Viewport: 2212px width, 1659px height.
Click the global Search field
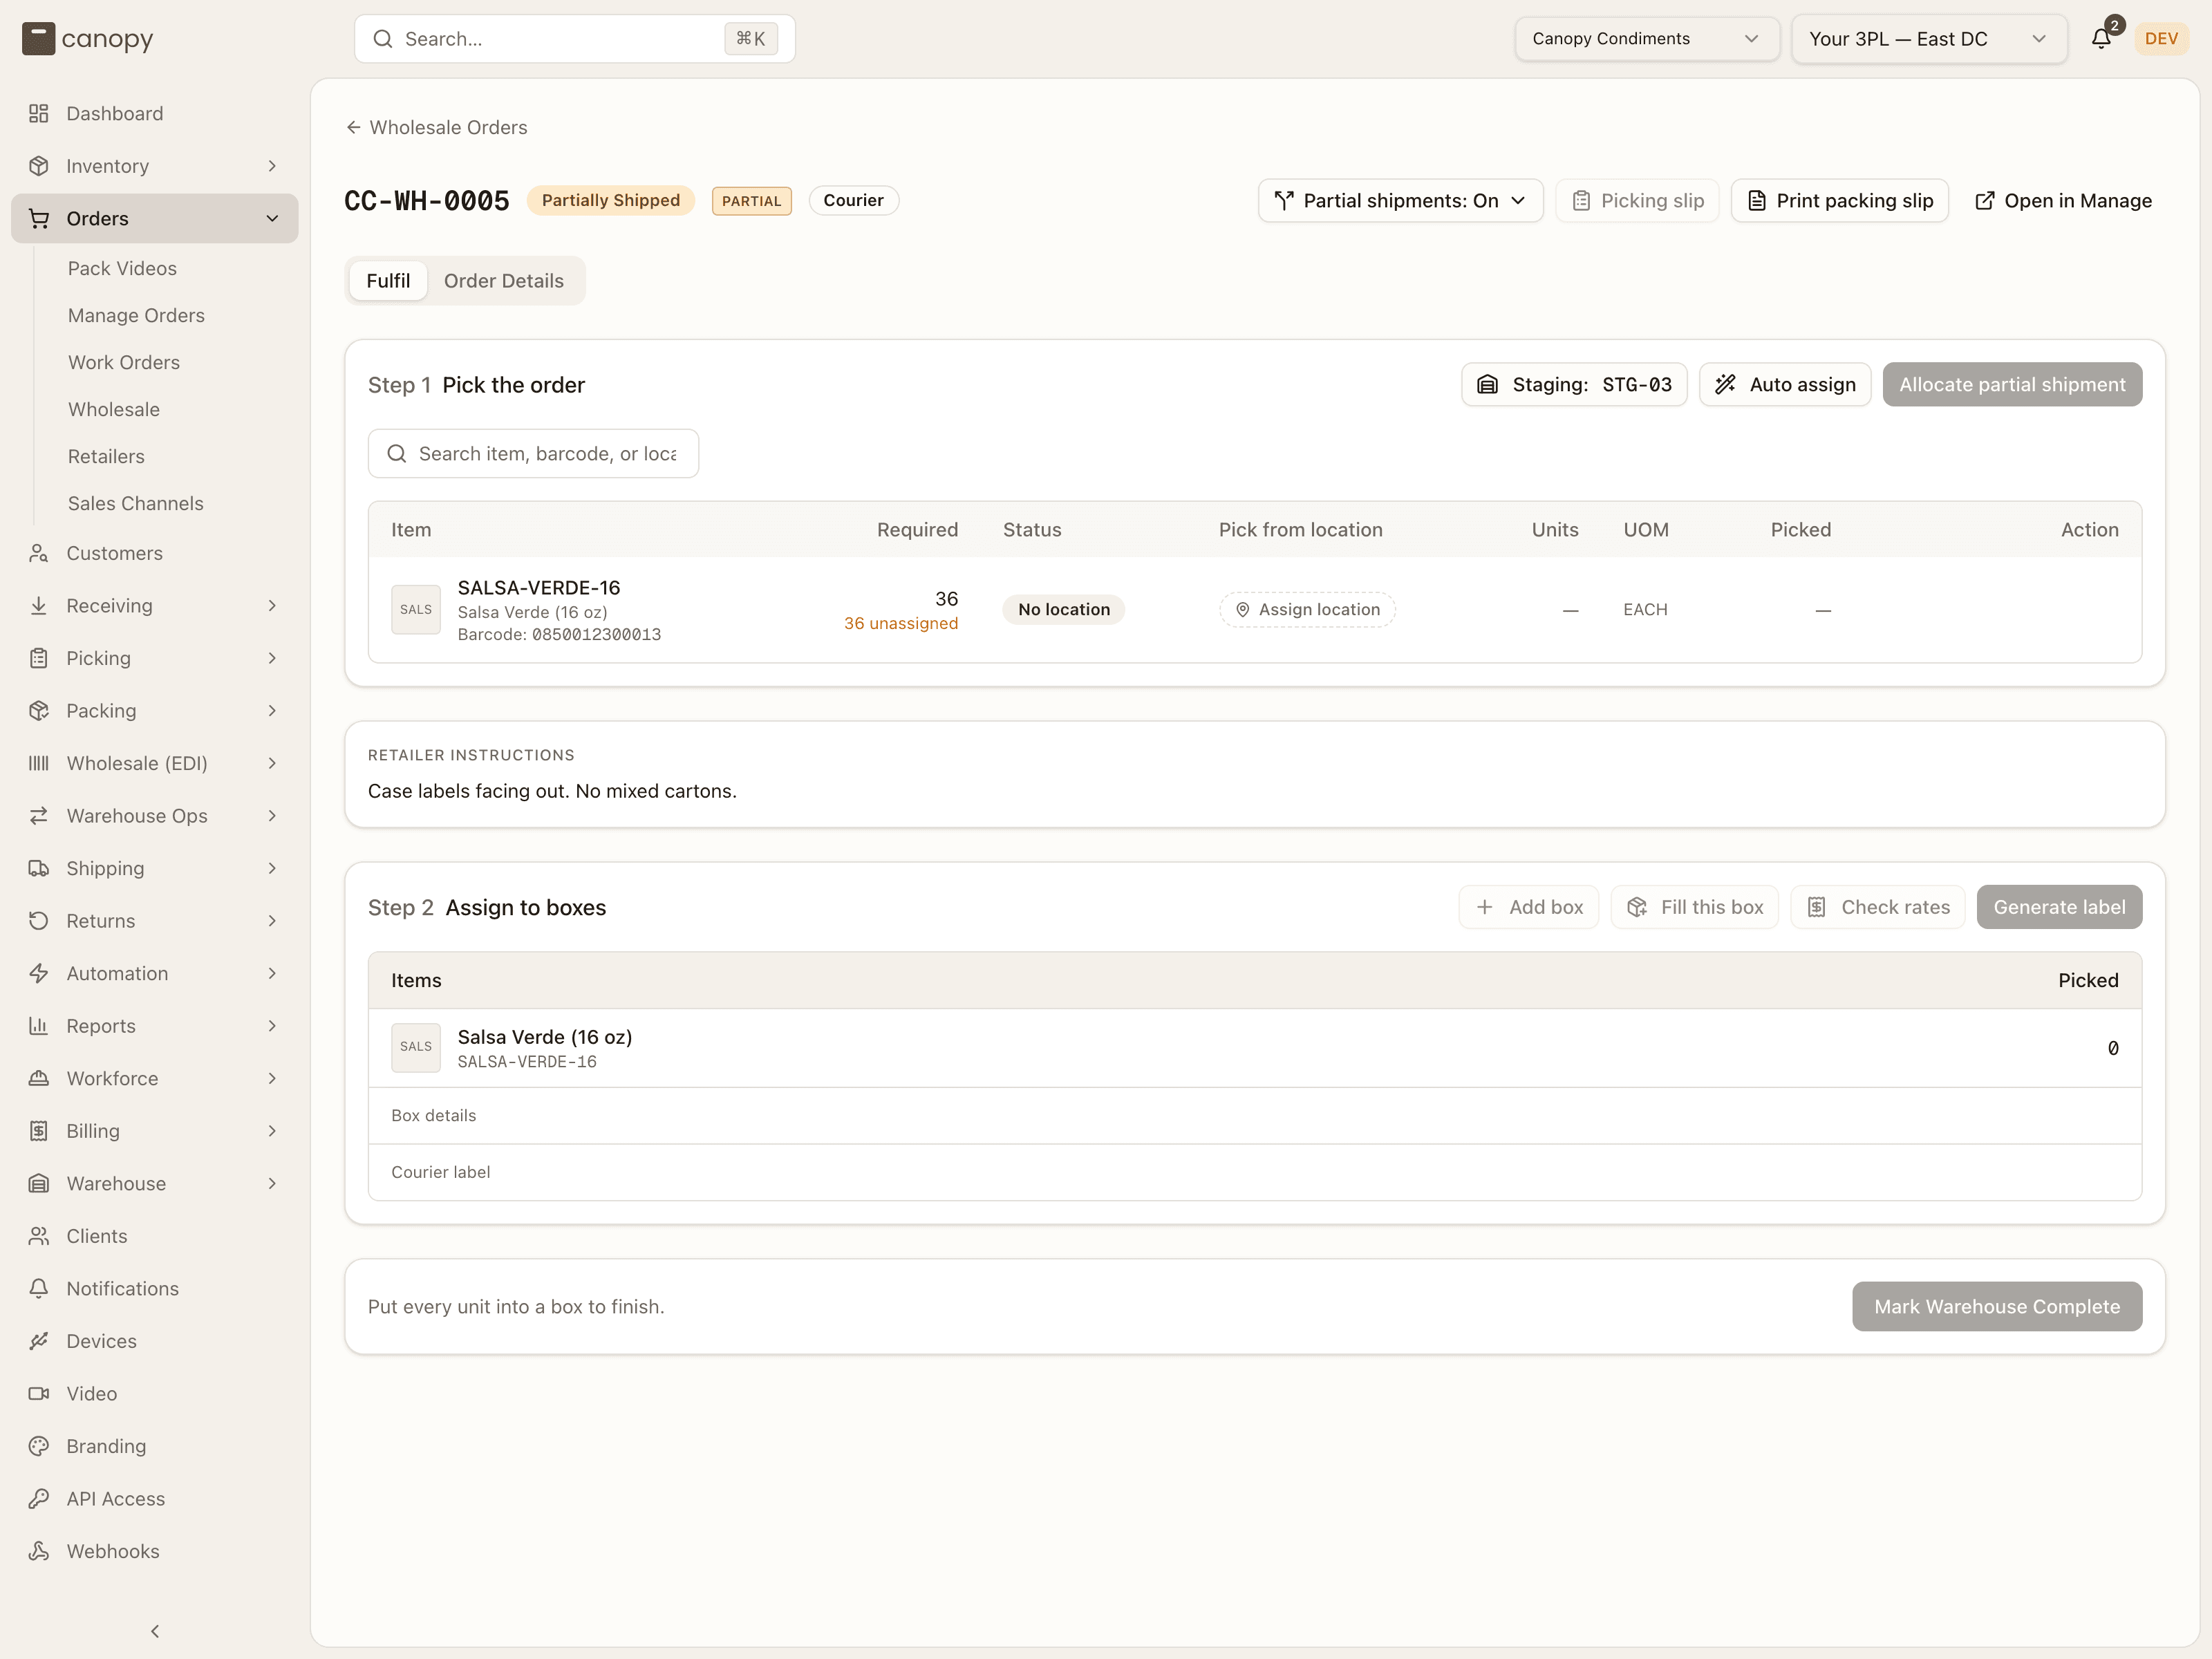[575, 39]
